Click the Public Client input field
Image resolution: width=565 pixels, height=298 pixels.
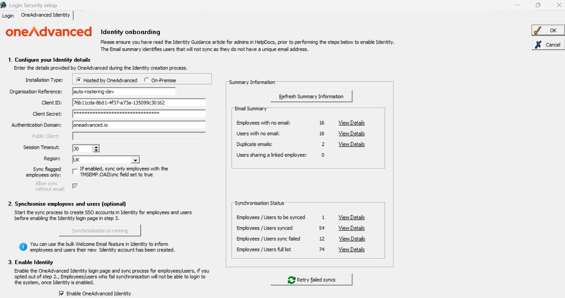[139, 136]
